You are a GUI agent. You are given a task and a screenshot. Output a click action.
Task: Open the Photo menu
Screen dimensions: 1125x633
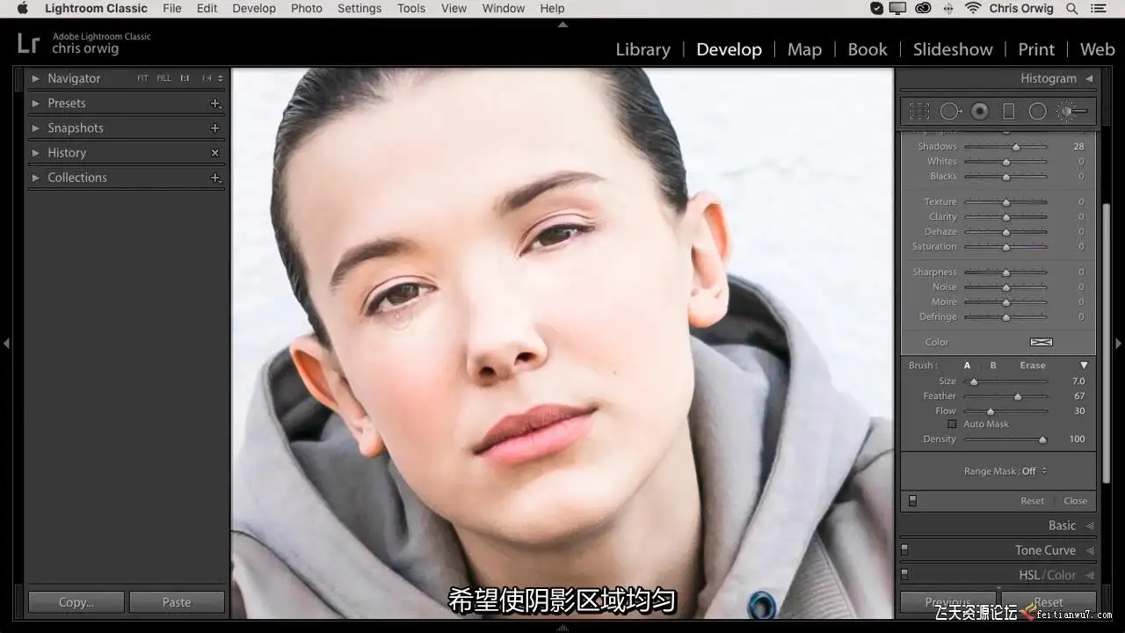(307, 9)
